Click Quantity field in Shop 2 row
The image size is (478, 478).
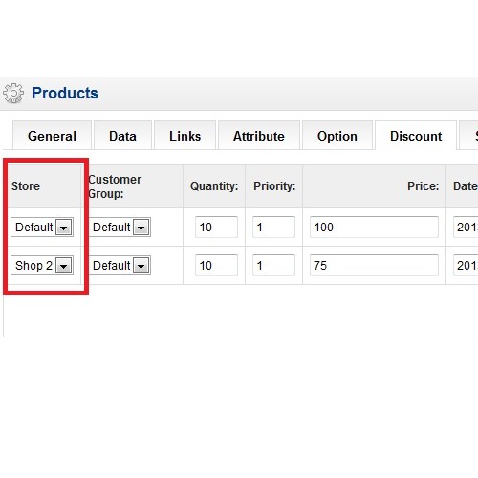click(x=216, y=265)
